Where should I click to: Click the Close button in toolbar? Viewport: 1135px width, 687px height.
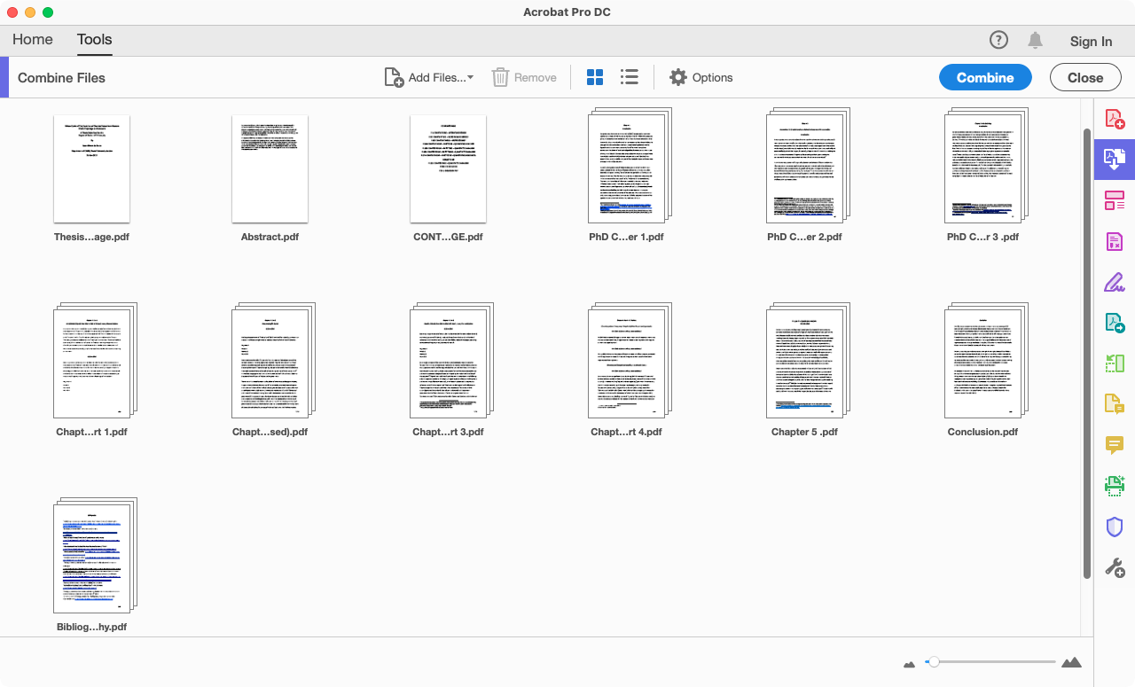[1085, 77]
